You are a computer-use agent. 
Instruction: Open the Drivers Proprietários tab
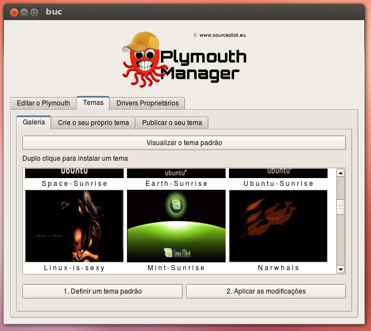[x=147, y=103]
